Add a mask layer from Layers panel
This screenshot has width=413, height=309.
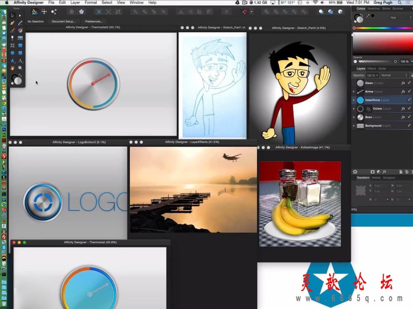[373, 172]
